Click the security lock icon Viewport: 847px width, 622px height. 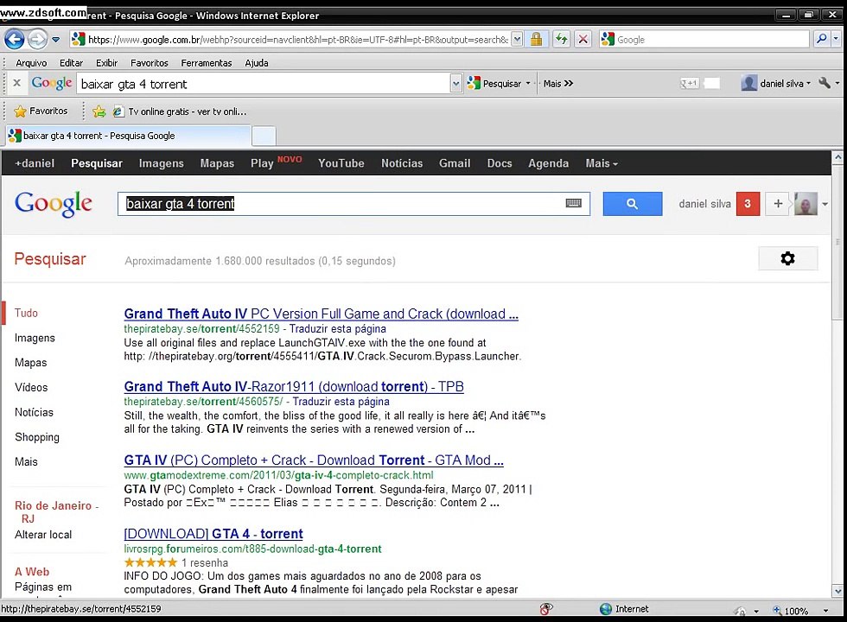coord(536,39)
